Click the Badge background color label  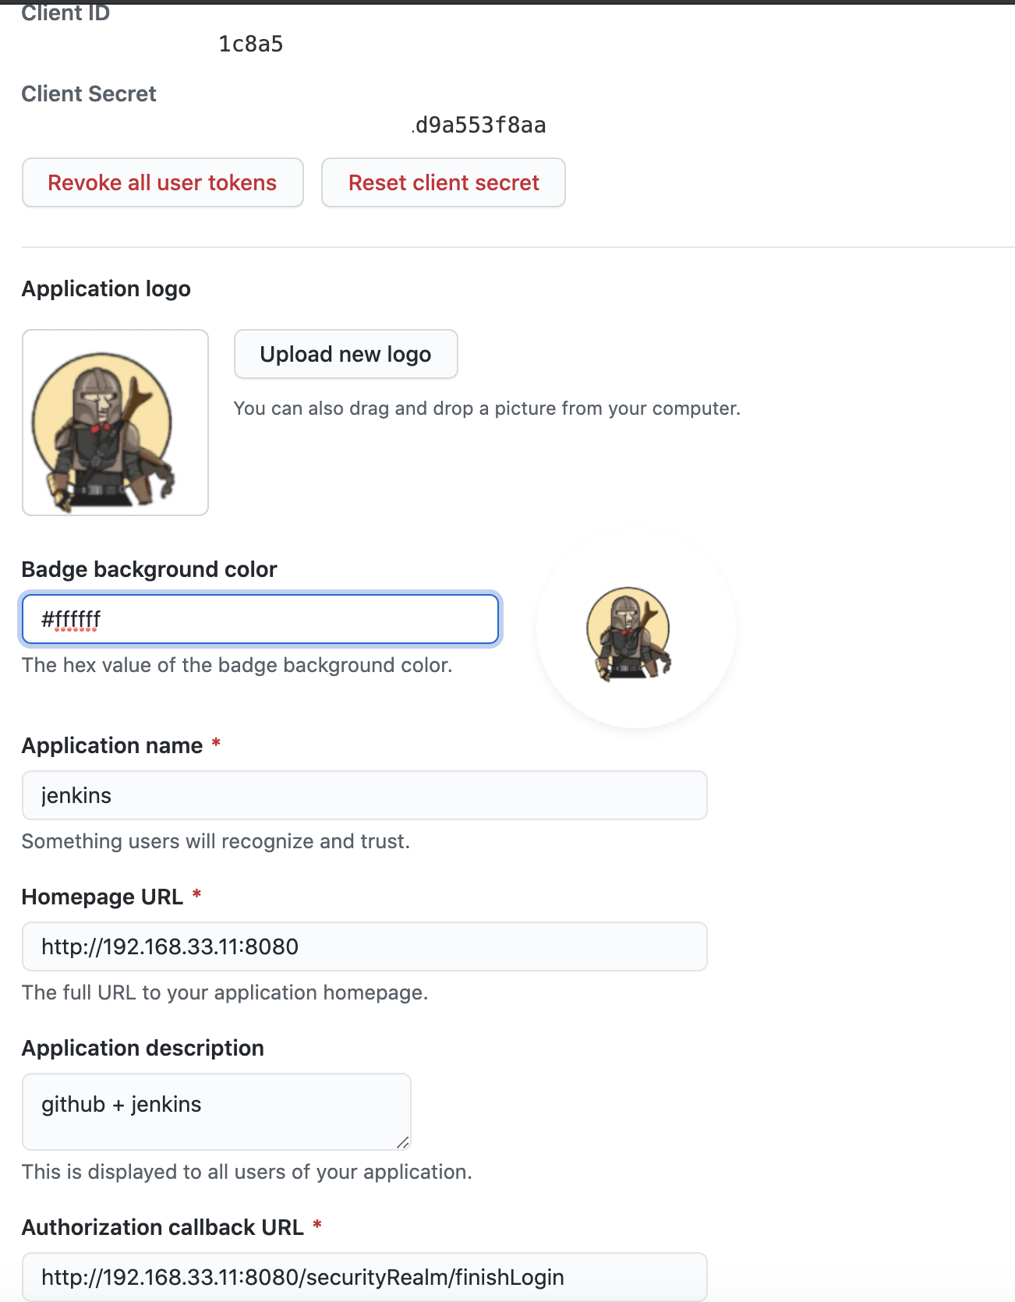pos(149,569)
